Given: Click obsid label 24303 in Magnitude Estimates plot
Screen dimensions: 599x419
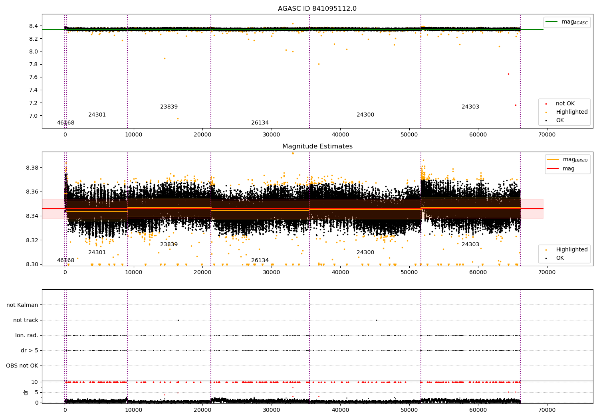Looking at the screenshot, I should [470, 245].
